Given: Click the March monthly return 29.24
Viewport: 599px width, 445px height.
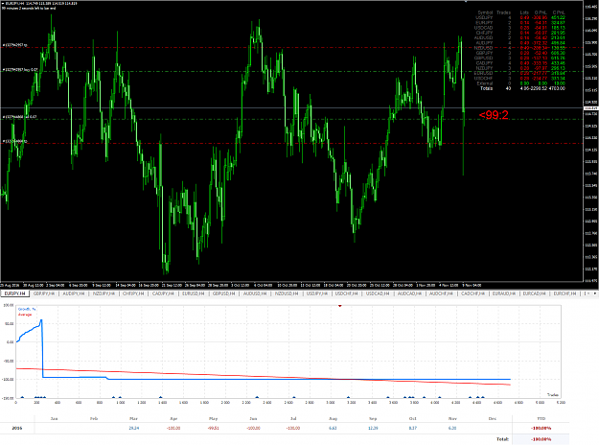Looking at the screenshot, I should [x=134, y=428].
